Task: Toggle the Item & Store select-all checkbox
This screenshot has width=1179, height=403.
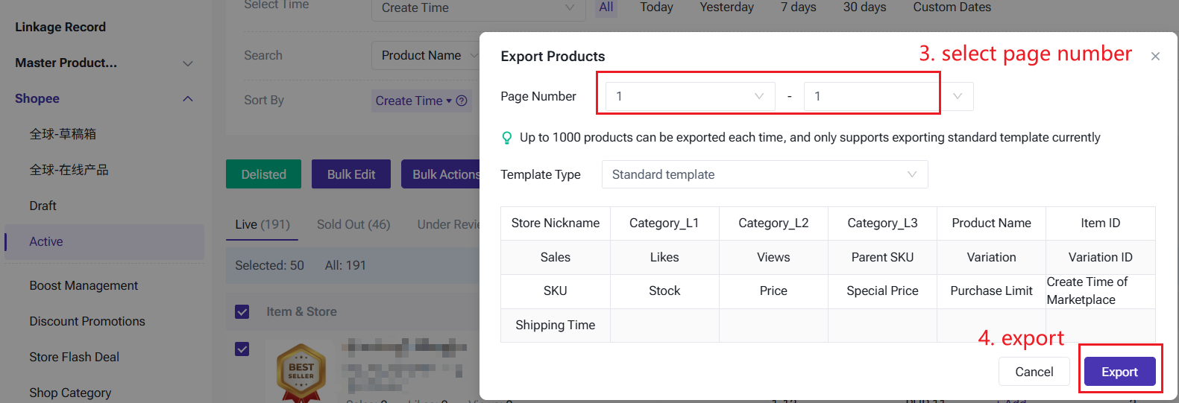Action: click(x=242, y=311)
